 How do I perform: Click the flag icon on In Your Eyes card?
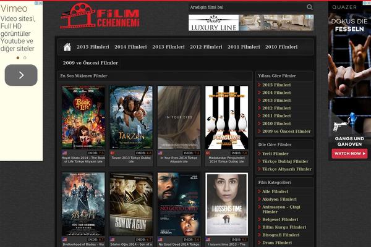160,153
